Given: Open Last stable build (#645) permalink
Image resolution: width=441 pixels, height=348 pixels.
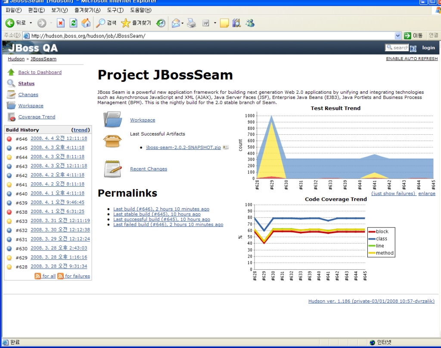Looking at the screenshot, I should (x=157, y=214).
